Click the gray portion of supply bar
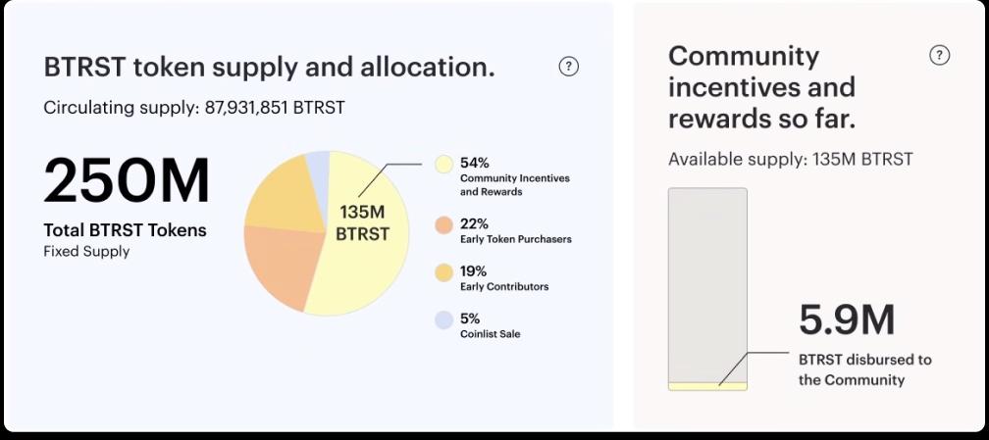 pyautogui.click(x=707, y=274)
